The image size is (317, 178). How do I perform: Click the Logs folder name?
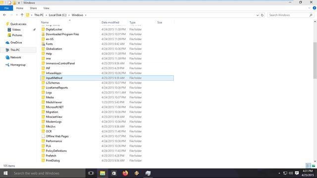pyautogui.click(x=49, y=92)
